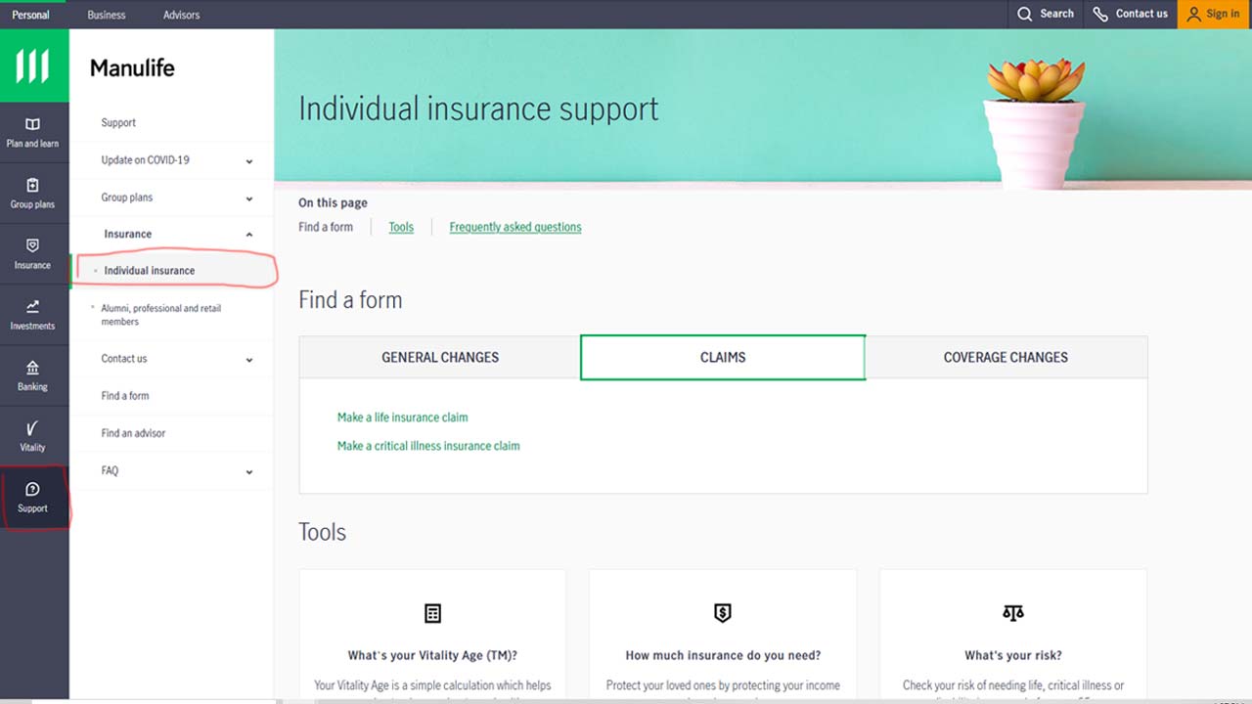Click Vitality Age calculator icon
1252x704 pixels.
pos(432,613)
